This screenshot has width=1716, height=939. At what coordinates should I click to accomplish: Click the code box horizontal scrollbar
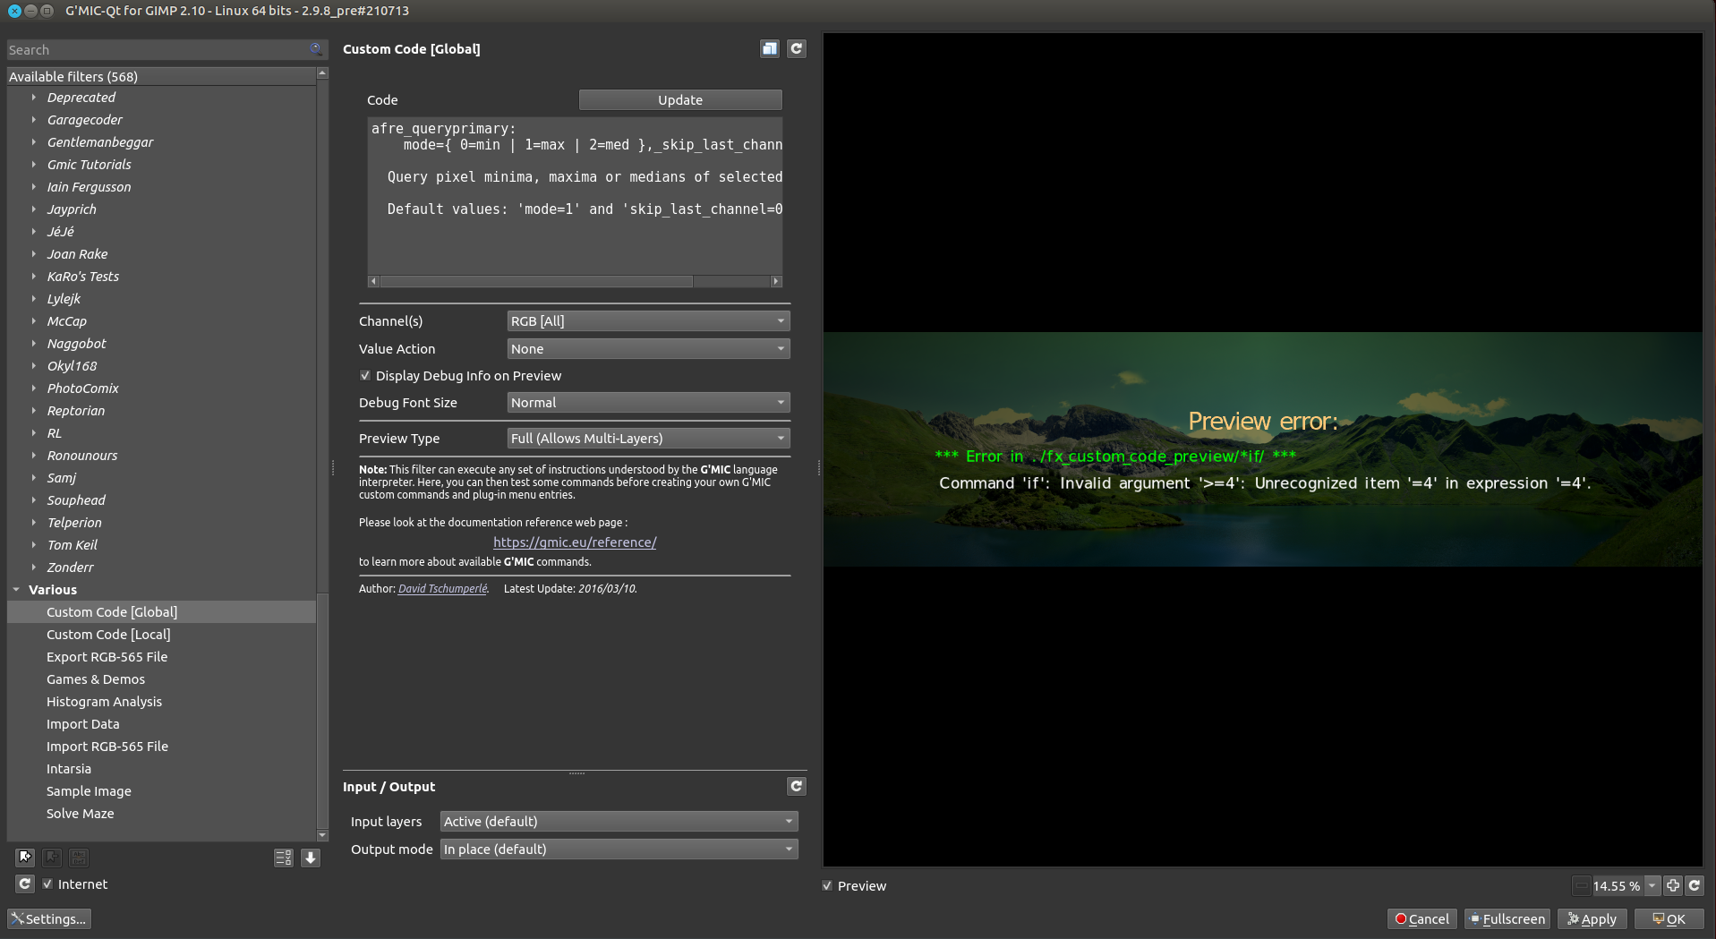[537, 281]
